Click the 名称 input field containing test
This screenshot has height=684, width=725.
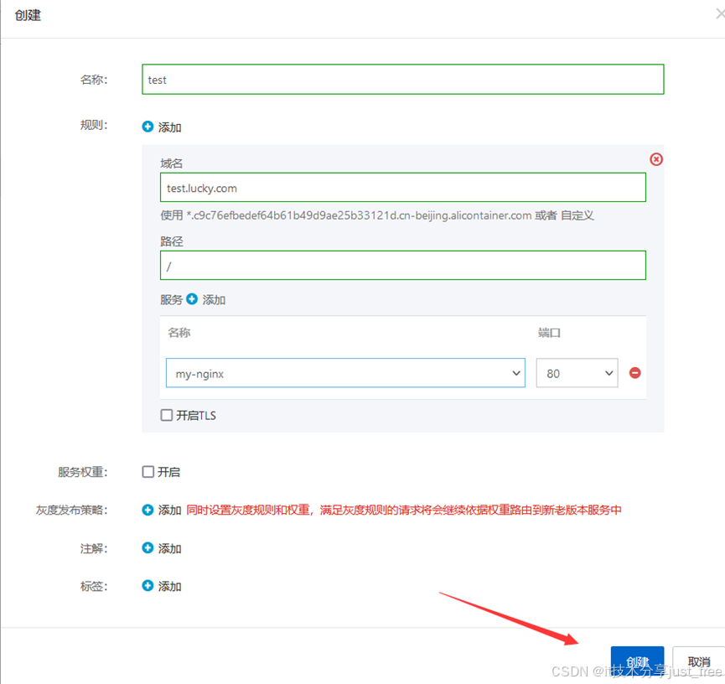[402, 80]
